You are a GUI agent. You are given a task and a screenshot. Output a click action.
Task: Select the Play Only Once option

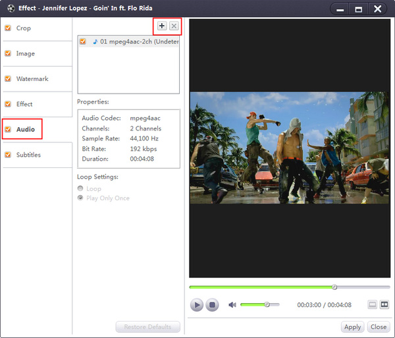81,198
